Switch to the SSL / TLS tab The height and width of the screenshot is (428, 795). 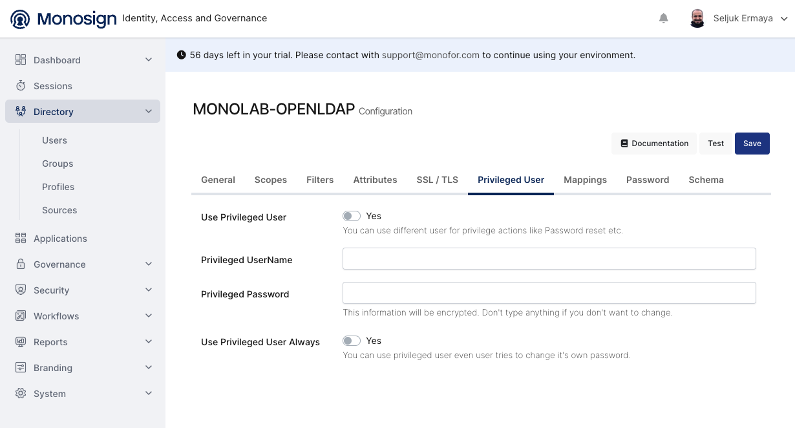tap(437, 180)
